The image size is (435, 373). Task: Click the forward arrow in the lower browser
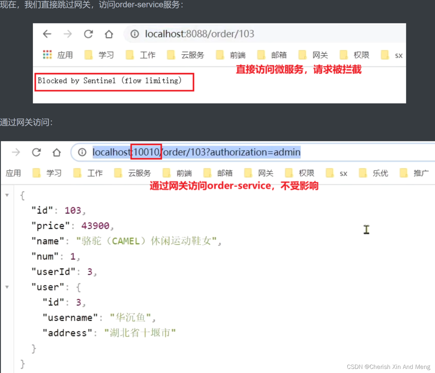click(x=16, y=152)
